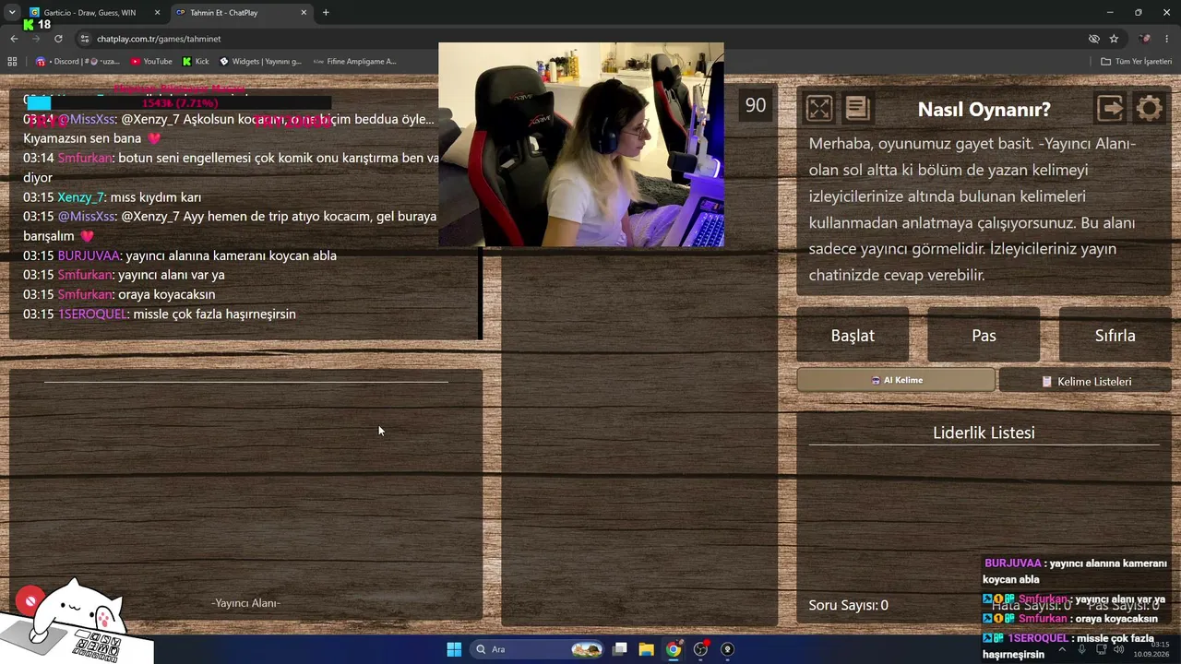Switch to Kelime Listeleri option
The image size is (1181, 664).
point(1085,381)
